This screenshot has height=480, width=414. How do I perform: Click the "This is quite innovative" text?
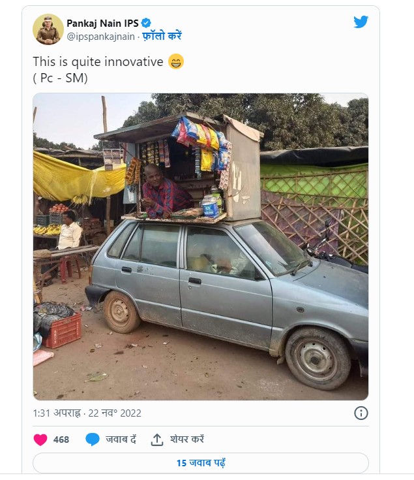[x=98, y=62]
